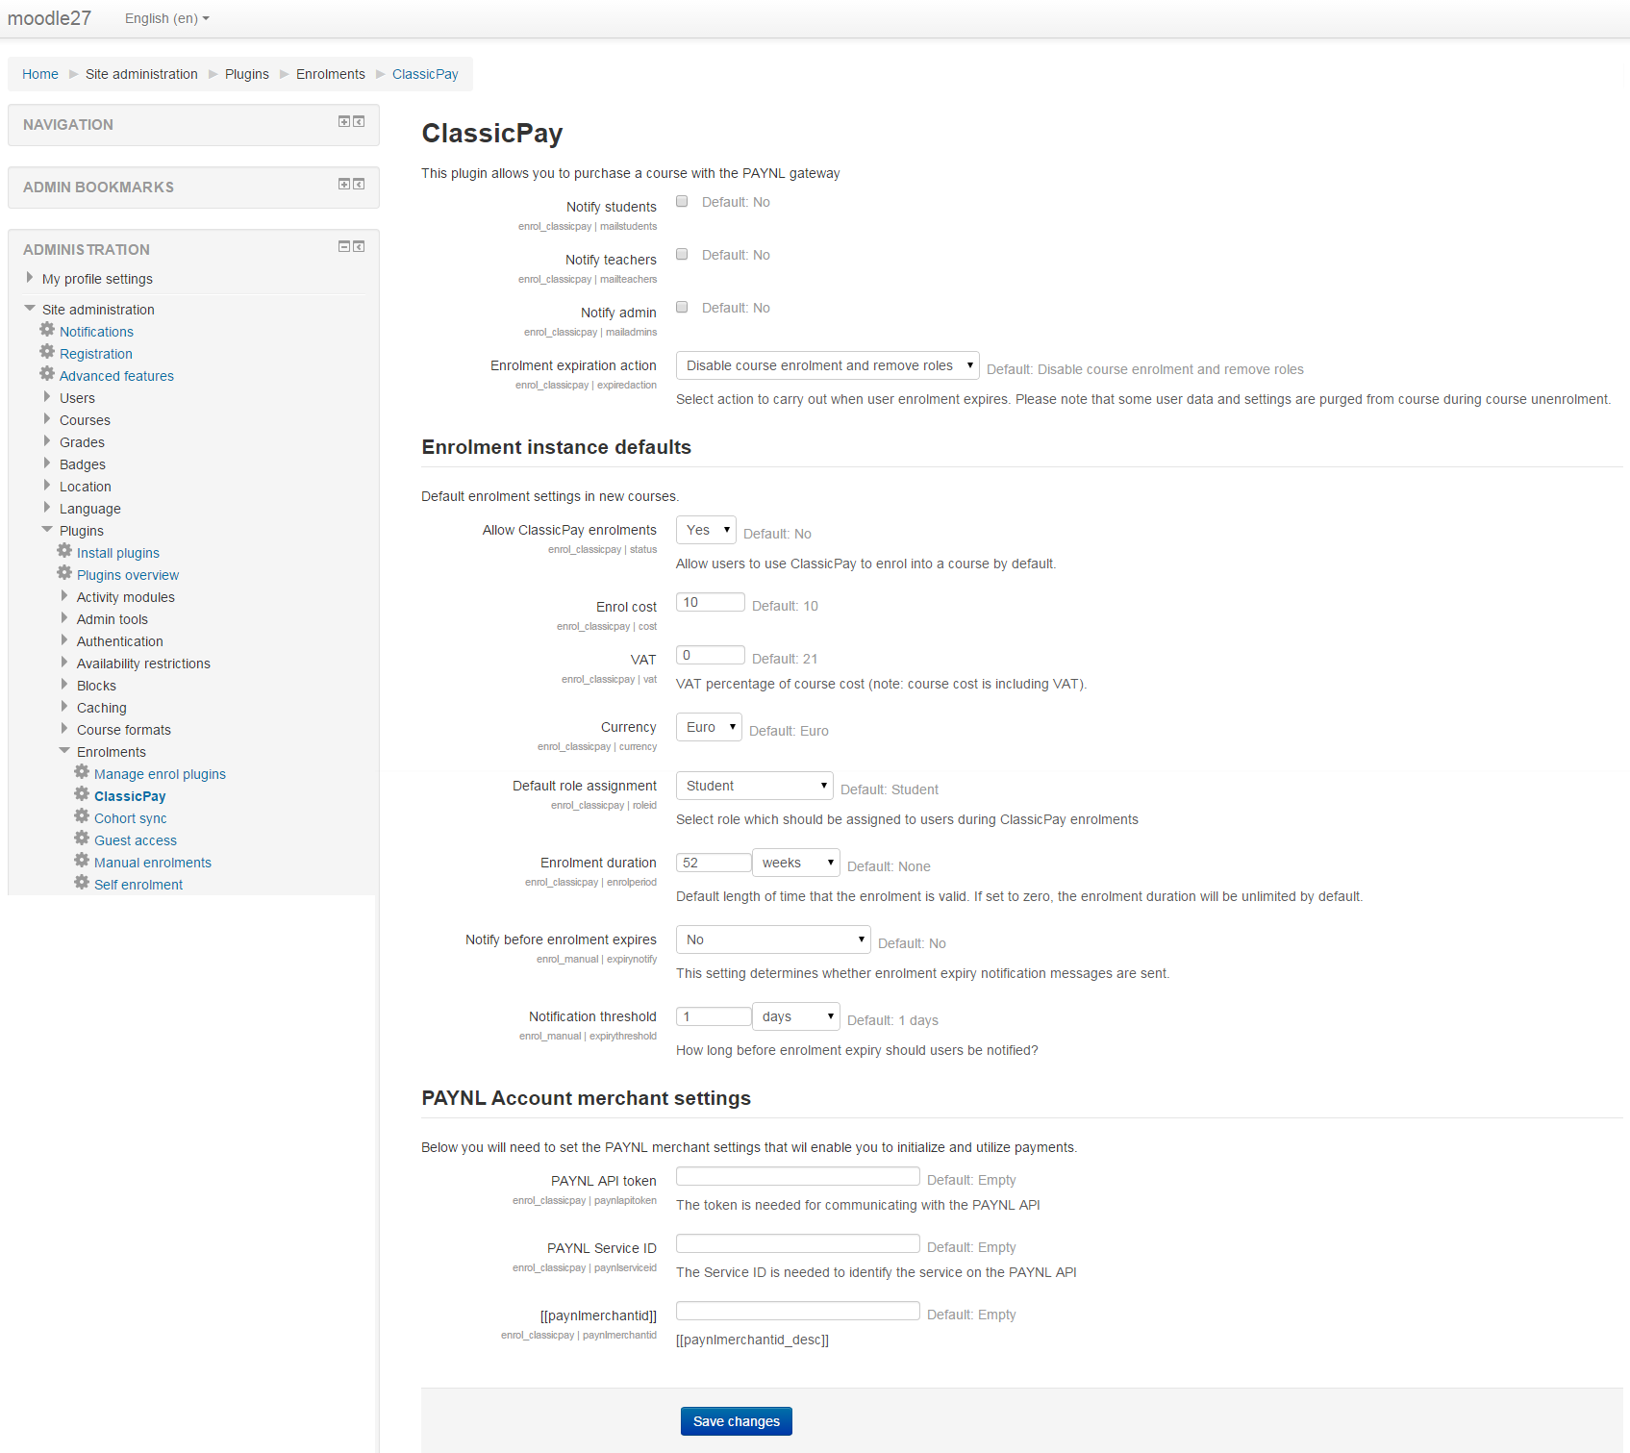The image size is (1630, 1453).
Task: Collapse the Enrolments tree node
Action: [64, 751]
